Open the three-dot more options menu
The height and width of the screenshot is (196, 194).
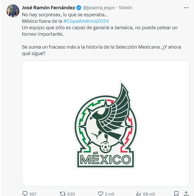tap(186, 8)
